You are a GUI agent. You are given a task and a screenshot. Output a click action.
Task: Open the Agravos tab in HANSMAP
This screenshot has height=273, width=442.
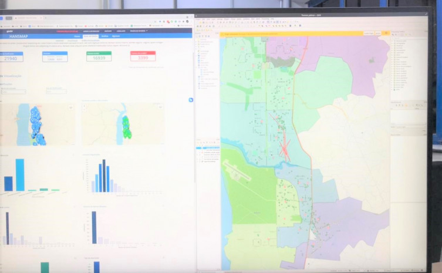[x=115, y=36]
